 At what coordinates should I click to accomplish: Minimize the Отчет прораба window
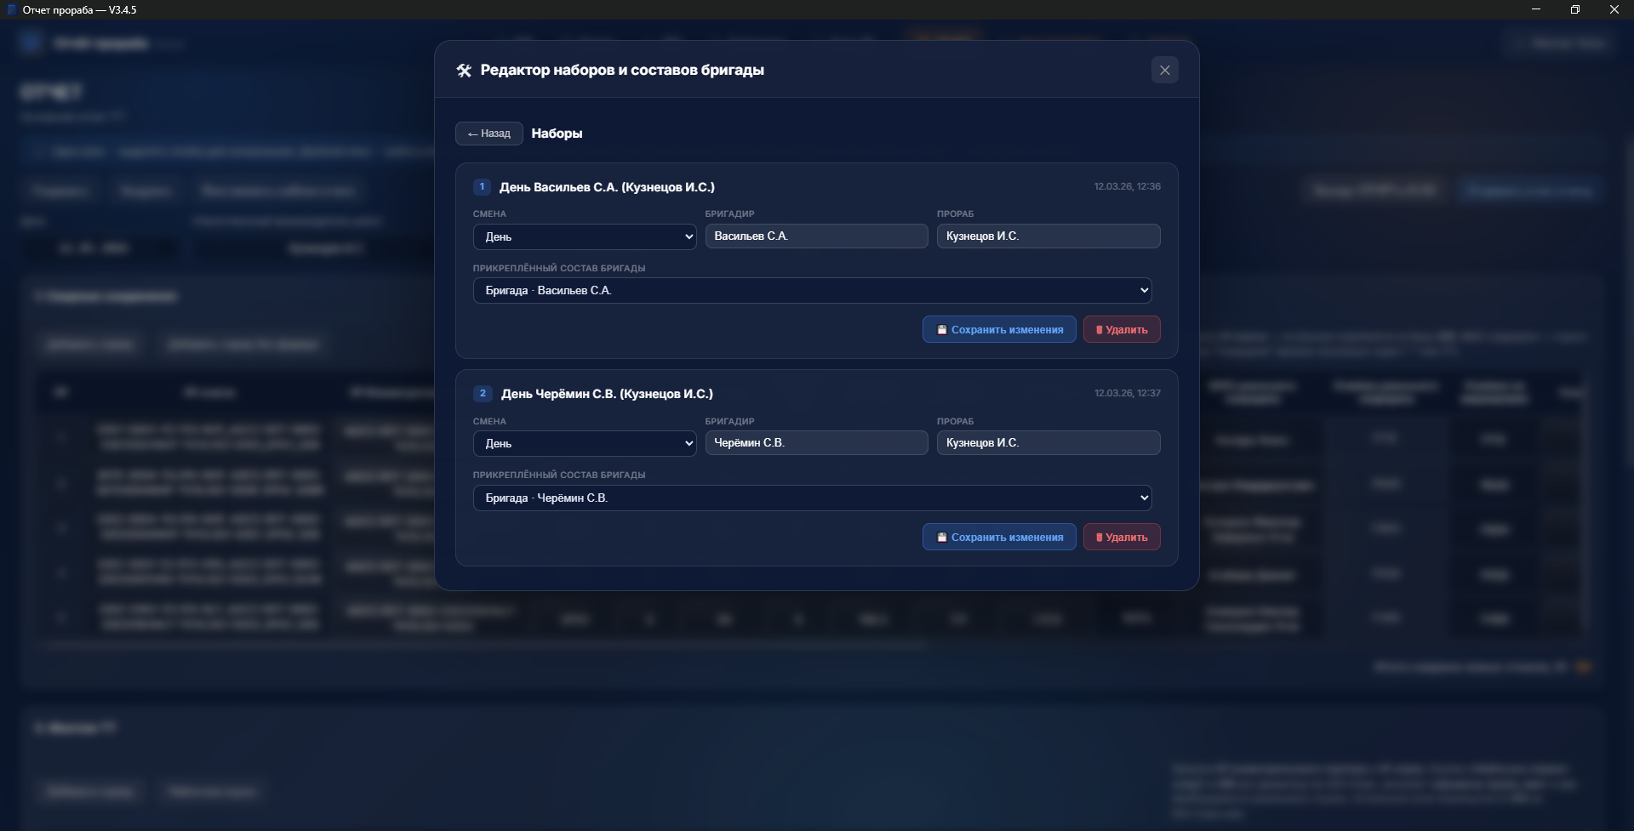pyautogui.click(x=1535, y=10)
